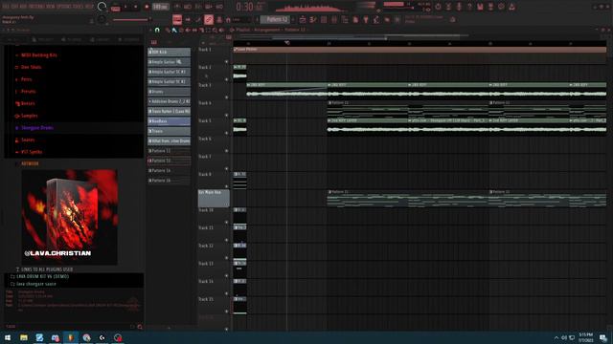Open File Explorer from taskbar
The image size is (613, 344).
(24, 337)
